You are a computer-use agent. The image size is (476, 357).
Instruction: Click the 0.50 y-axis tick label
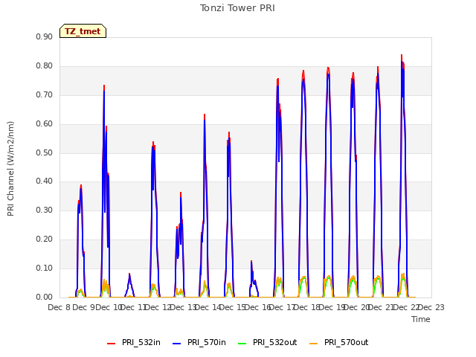coord(45,152)
